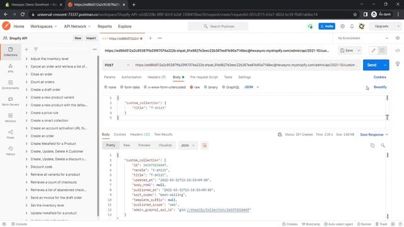
Task: Send the POST request
Action: click(x=372, y=65)
